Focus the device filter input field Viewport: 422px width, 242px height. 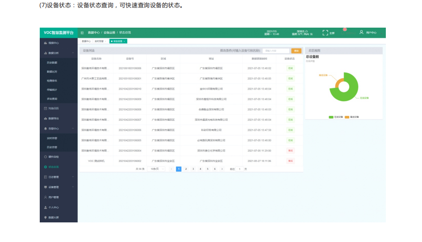point(276,51)
